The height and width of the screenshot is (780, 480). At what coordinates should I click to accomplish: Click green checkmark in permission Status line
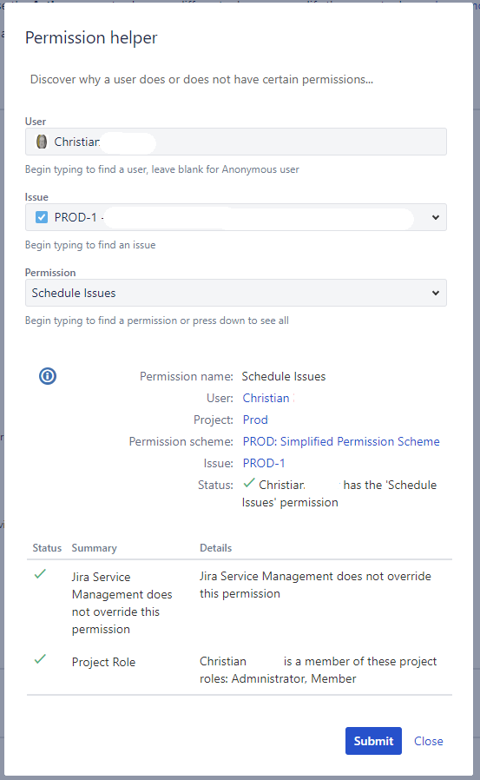click(x=249, y=483)
